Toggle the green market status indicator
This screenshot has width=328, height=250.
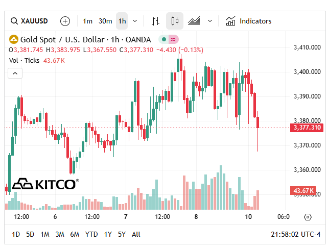tap(164, 39)
